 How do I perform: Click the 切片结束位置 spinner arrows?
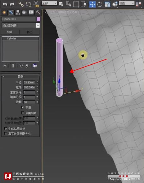[37, 123]
